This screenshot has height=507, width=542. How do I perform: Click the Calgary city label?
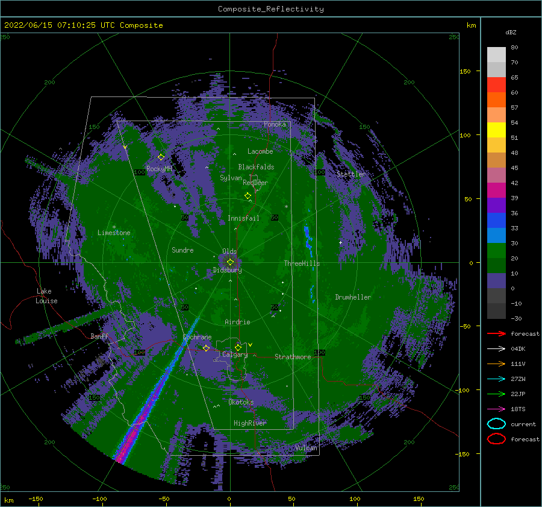(235, 354)
